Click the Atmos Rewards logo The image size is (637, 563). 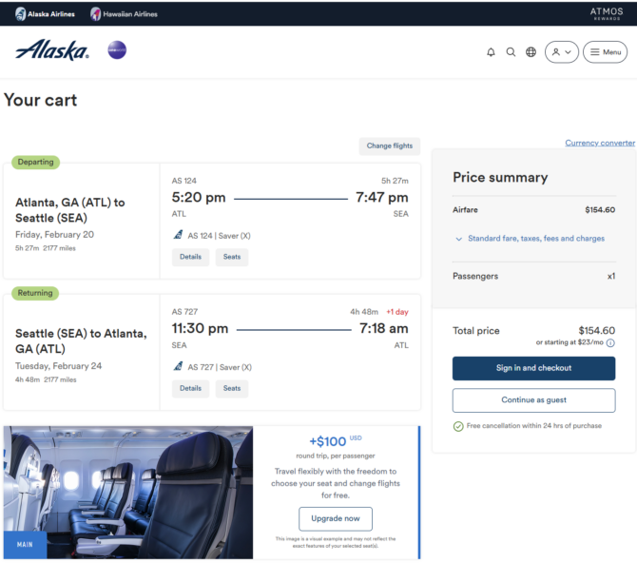tap(606, 13)
